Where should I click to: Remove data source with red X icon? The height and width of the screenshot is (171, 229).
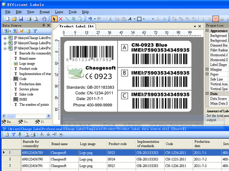[x=15, y=31]
